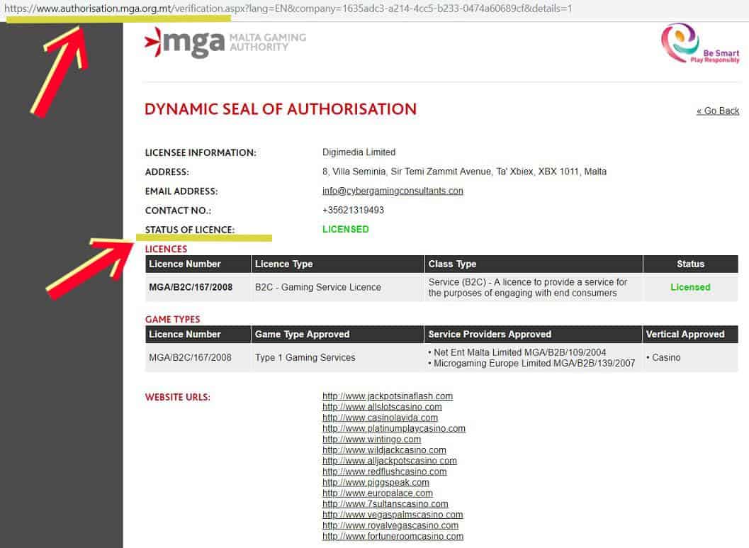749x548 pixels.
Task: Click the GAME TYPES section heading
Action: 172,319
